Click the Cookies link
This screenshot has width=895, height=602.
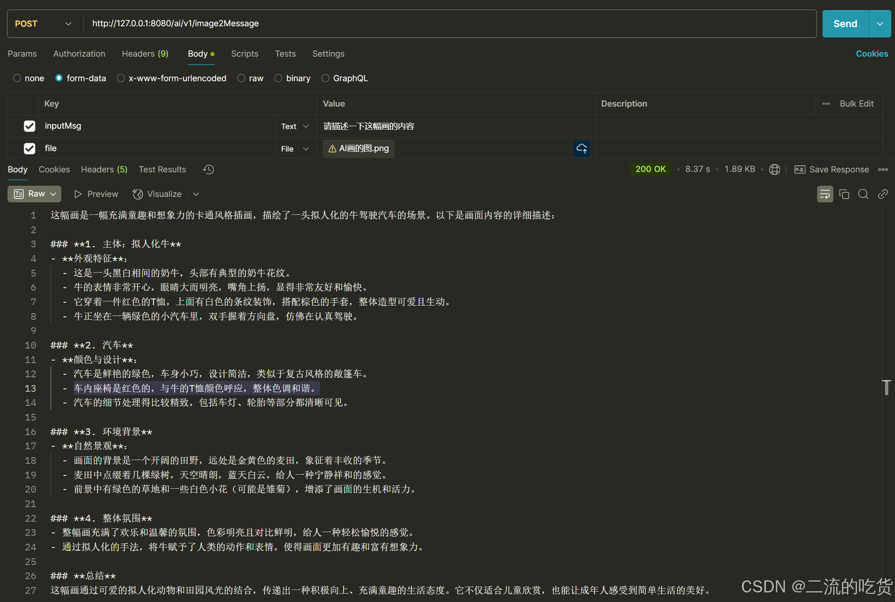(x=872, y=54)
